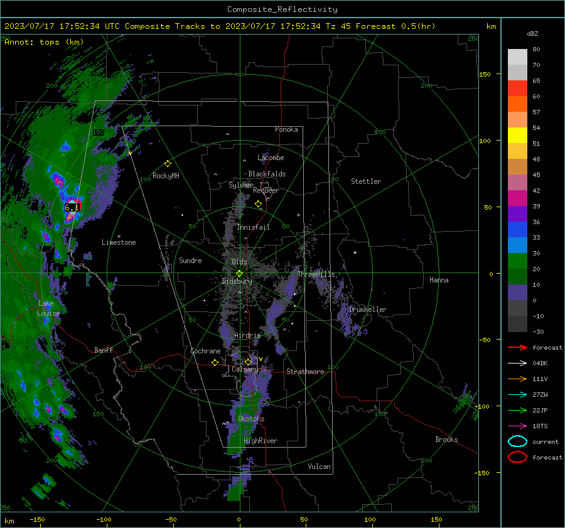Click the RockyMH label
This screenshot has width=565, height=528.
click(166, 176)
